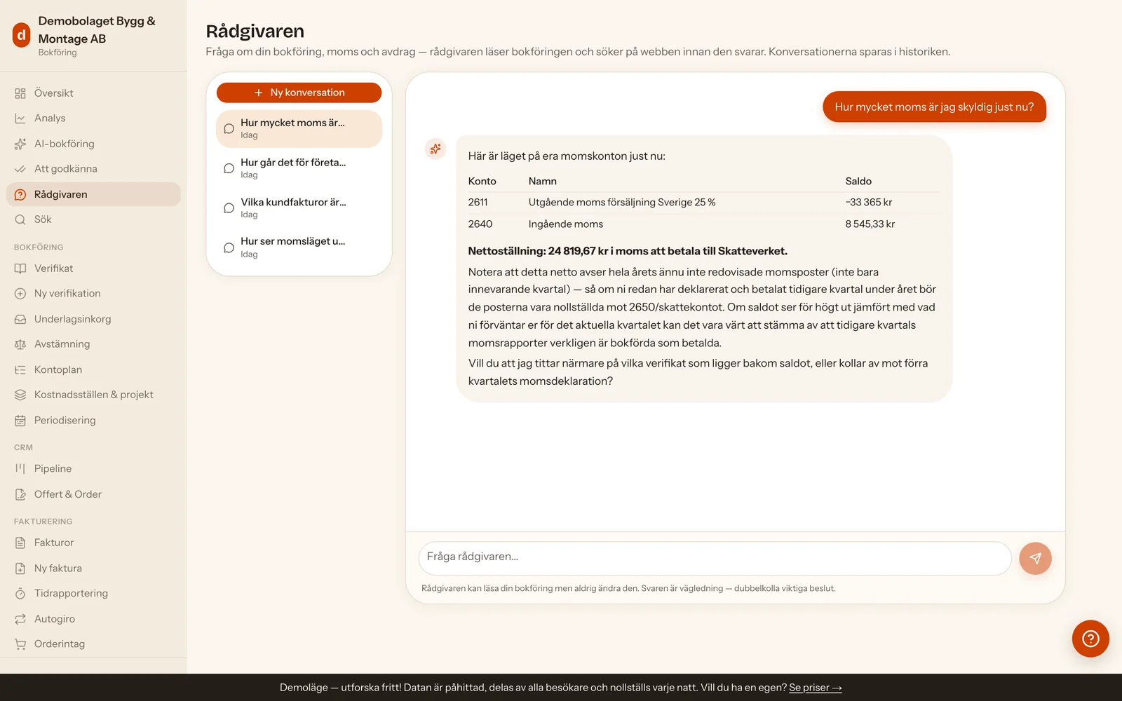Viewport: 1122px width, 701px height.
Task: Start a Ny konversation
Action: [x=299, y=93]
